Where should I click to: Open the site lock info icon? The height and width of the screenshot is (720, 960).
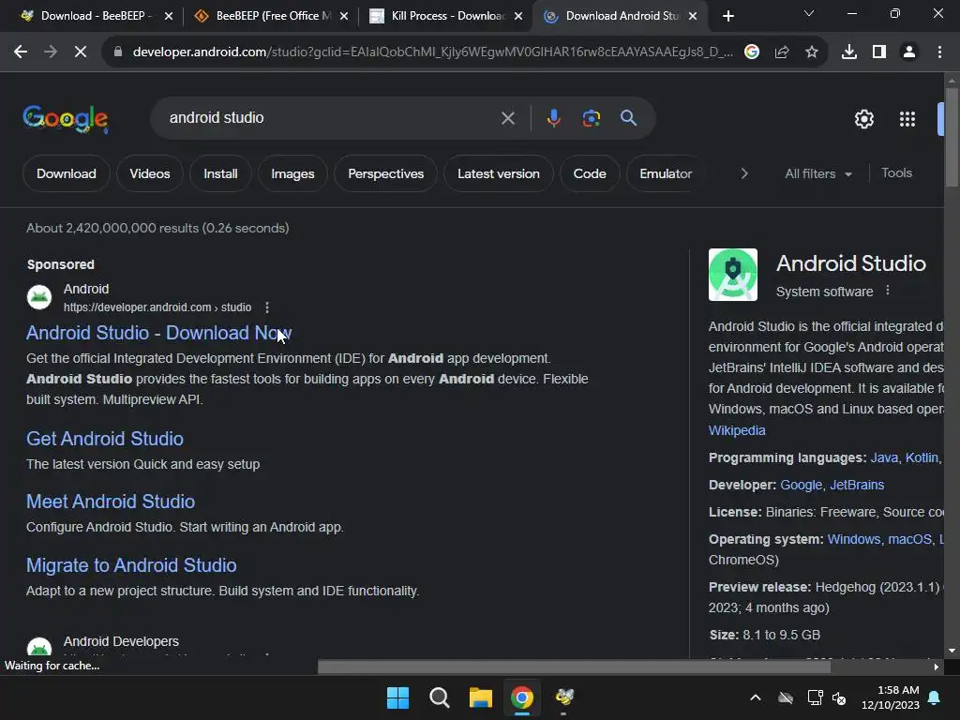coord(118,52)
